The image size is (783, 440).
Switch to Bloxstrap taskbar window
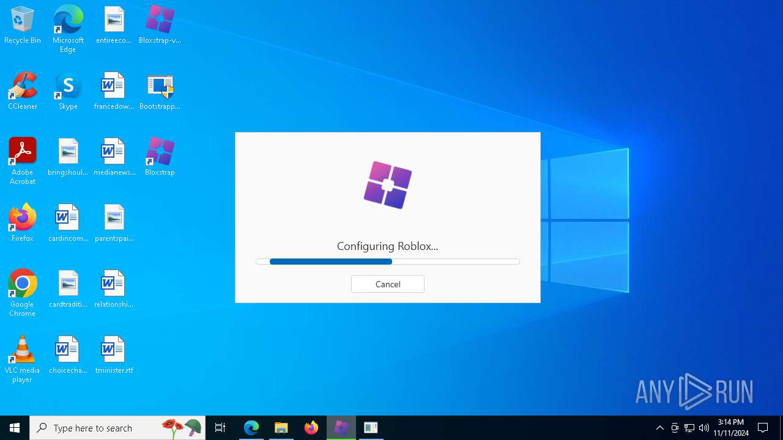coord(341,428)
